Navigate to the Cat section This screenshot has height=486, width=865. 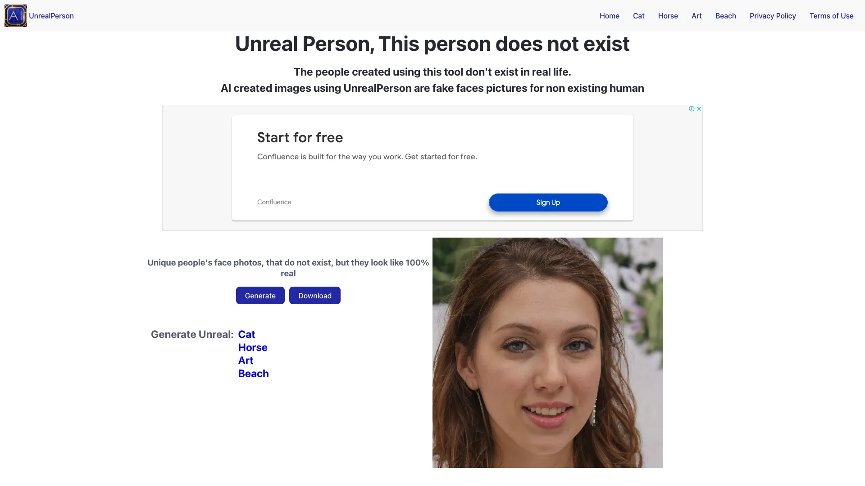tap(639, 16)
